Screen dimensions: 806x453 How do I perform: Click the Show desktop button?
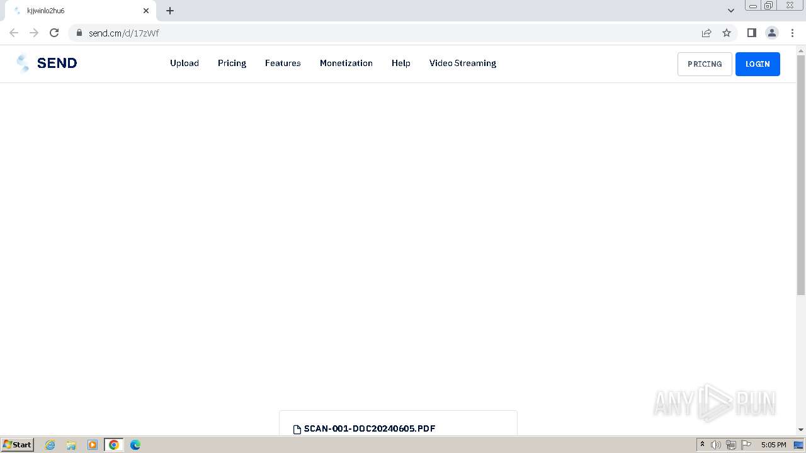[799, 445]
